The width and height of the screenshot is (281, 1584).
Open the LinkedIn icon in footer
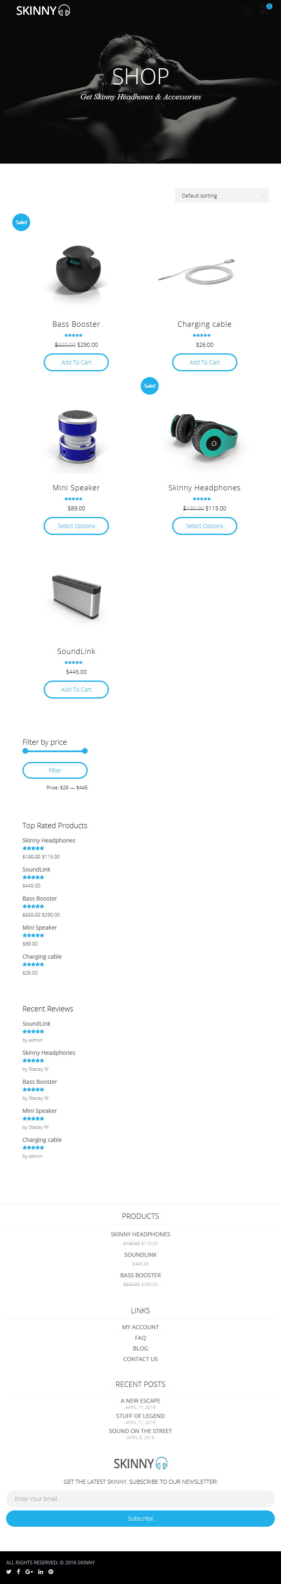(40, 1571)
